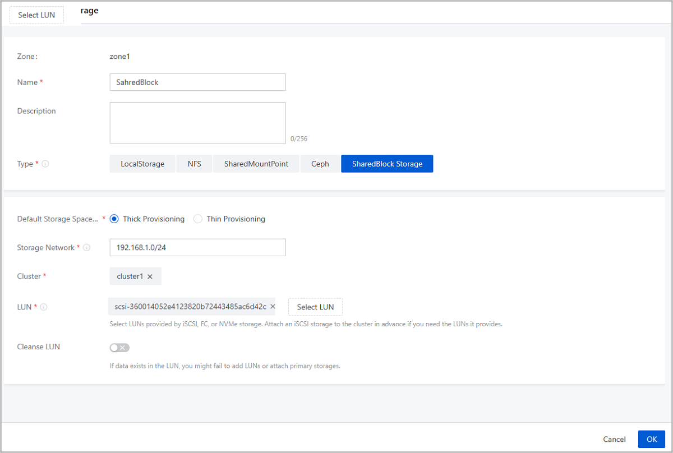Choose SharedMountPoint type

point(256,164)
